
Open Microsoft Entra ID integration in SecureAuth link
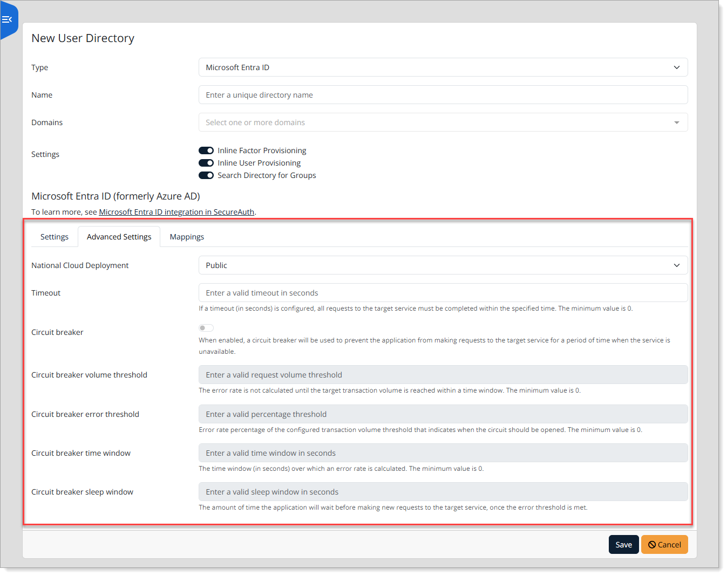point(176,212)
